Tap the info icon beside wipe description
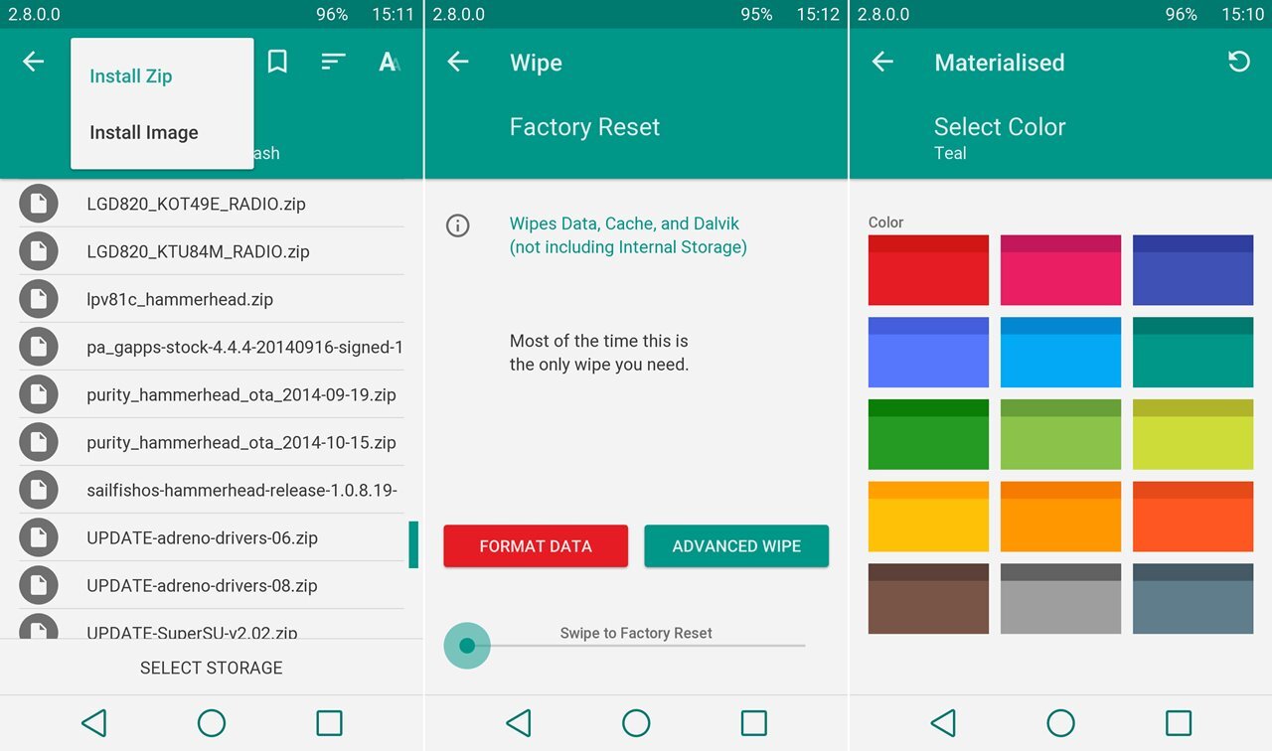Viewport: 1272px width, 751px height. [x=457, y=225]
